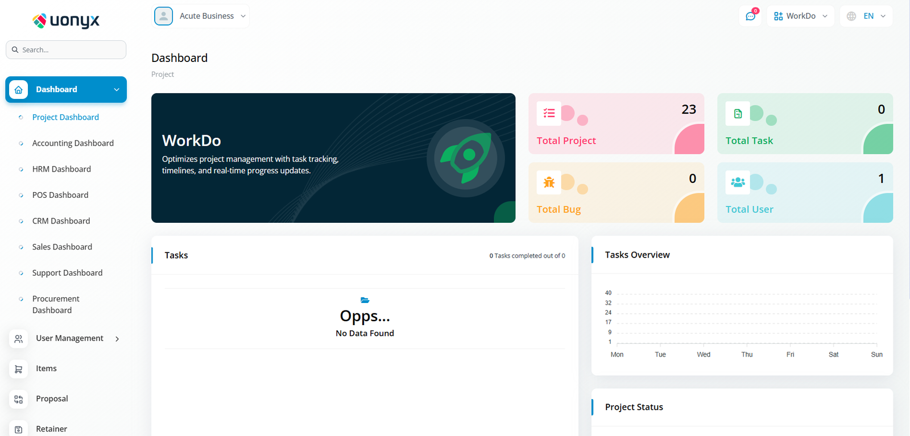Click the Proposal icon in sidebar

click(19, 399)
